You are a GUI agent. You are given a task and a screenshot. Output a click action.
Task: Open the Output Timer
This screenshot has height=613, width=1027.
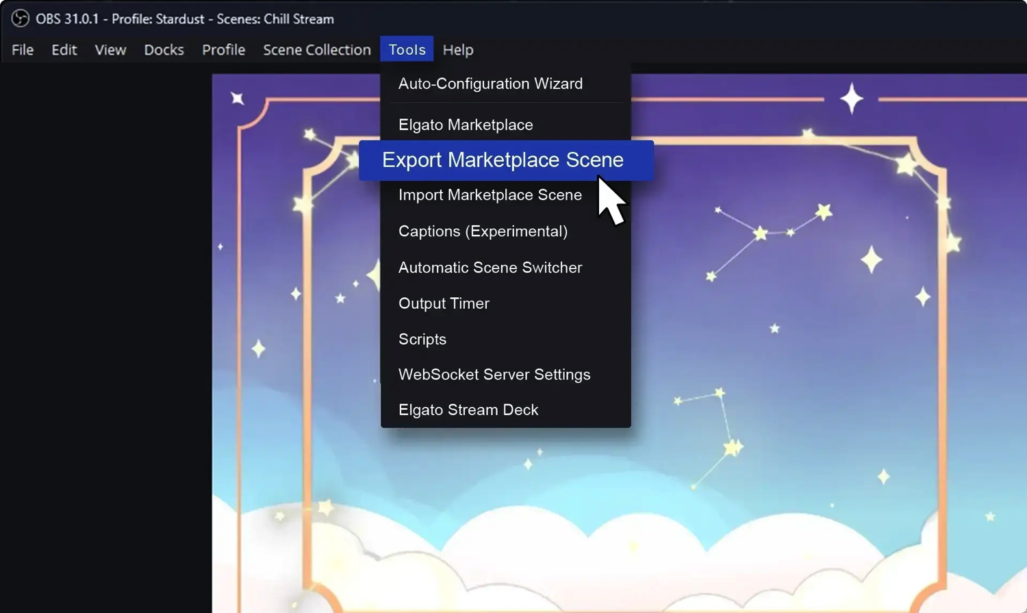(x=444, y=303)
